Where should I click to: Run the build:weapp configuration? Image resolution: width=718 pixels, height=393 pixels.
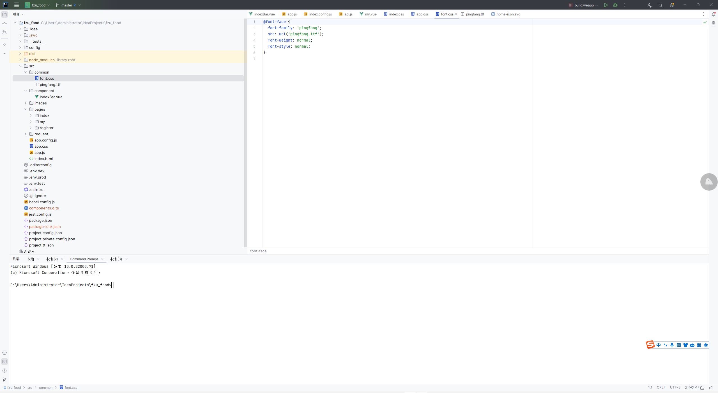[x=606, y=5]
